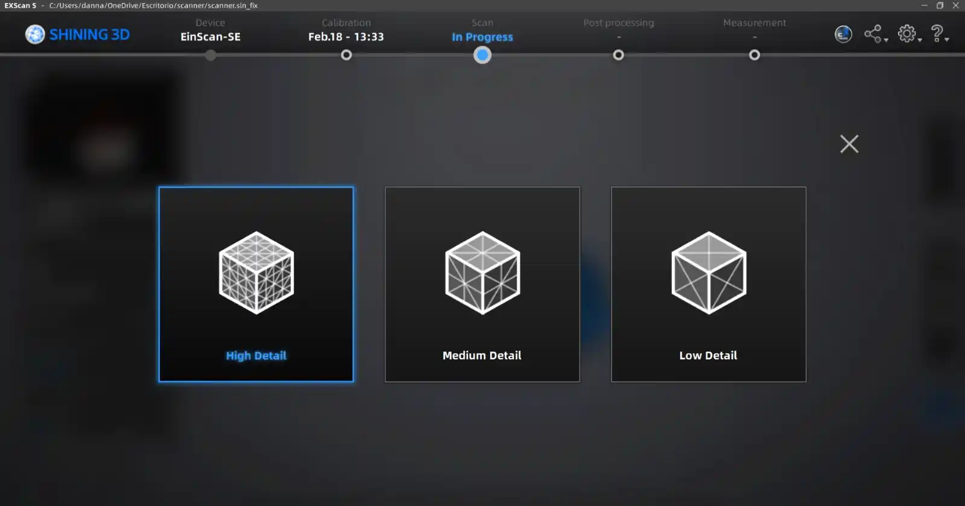Click the Medium Detail label
Viewport: 965px width, 506px height.
pos(482,356)
